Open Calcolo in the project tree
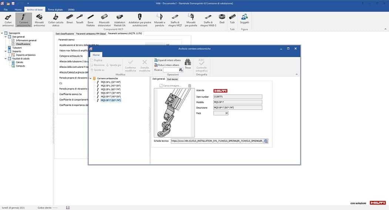Viewport: 389px width, 210px height. tap(19, 62)
